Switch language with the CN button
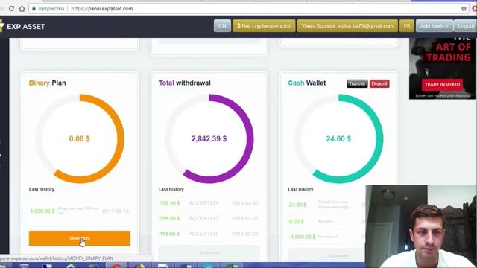This screenshot has height=268, width=477. pyautogui.click(x=222, y=26)
